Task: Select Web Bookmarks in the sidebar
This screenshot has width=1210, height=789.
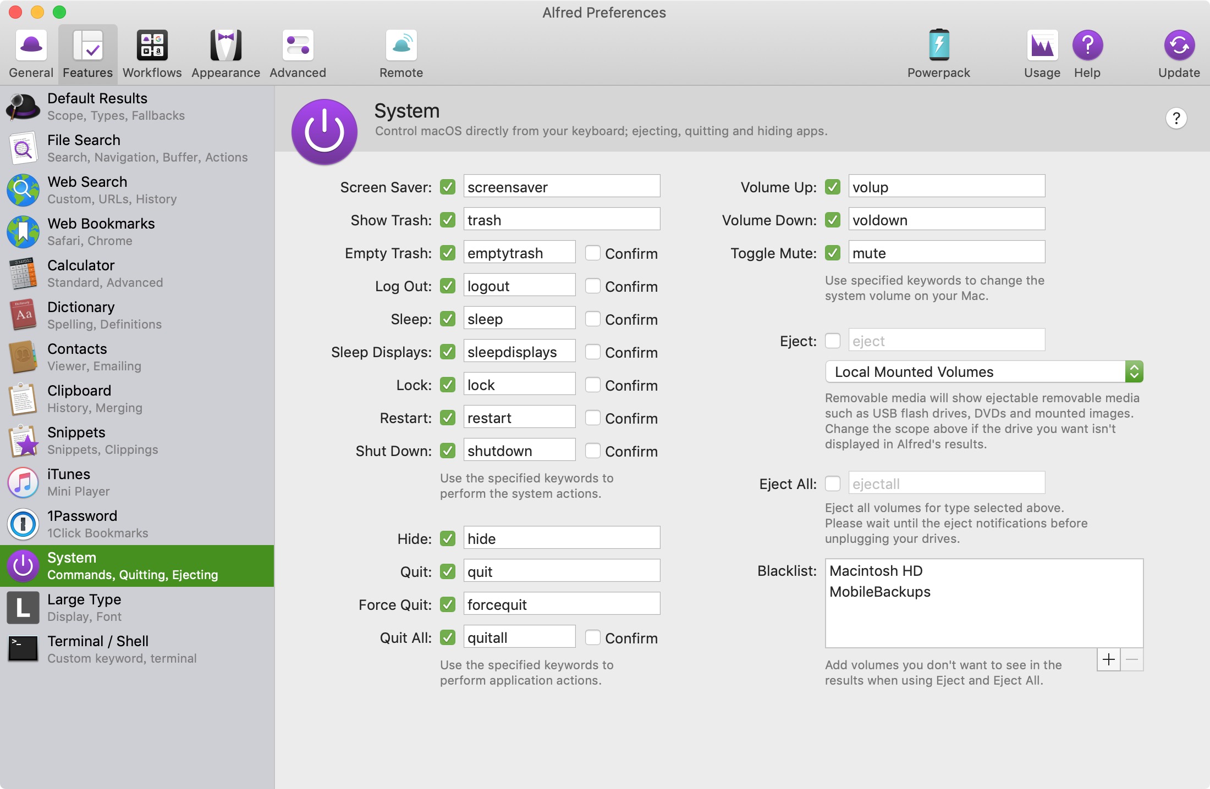Action: [137, 232]
